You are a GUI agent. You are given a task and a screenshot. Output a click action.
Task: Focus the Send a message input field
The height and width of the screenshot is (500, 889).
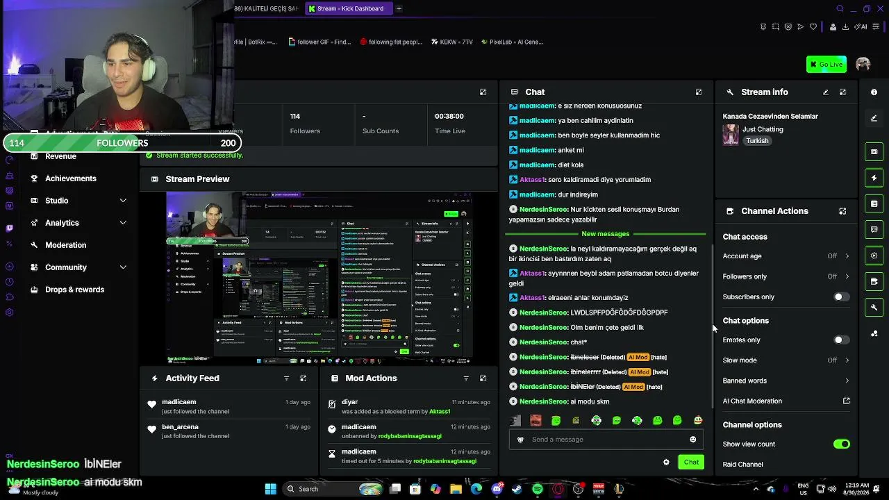(x=606, y=440)
